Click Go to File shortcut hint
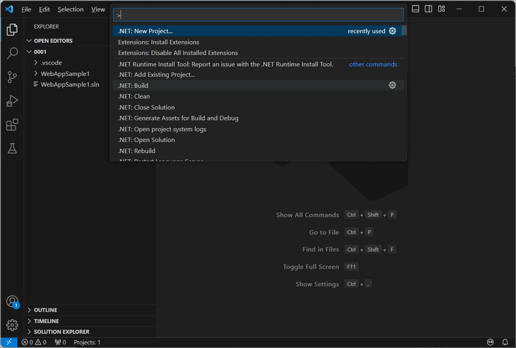This screenshot has width=516, height=348. point(341,232)
